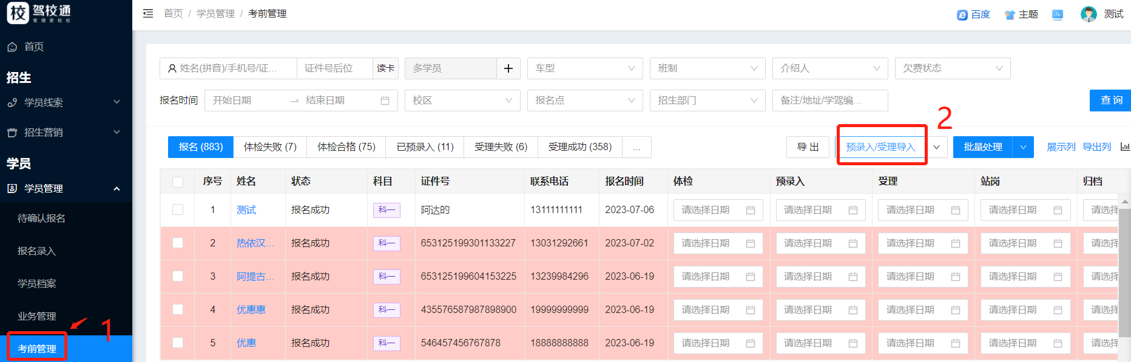Click the 姓名(拼音)/手机号 search field
The image size is (1131, 362).
coord(228,68)
